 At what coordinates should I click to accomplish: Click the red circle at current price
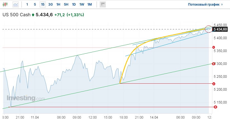click(x=208, y=28)
